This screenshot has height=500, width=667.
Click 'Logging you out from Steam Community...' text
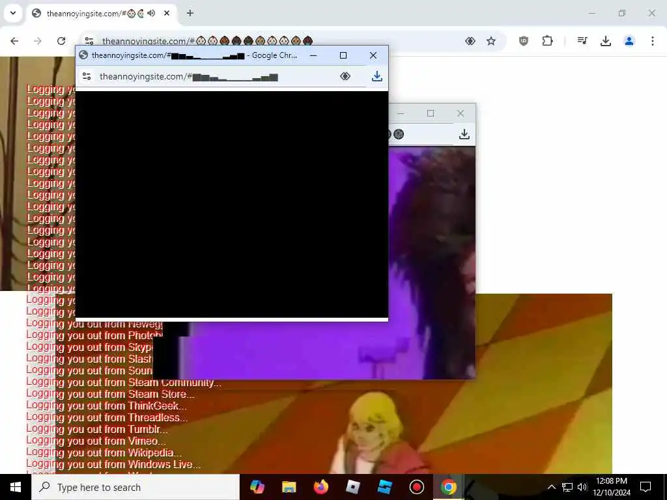124,382
